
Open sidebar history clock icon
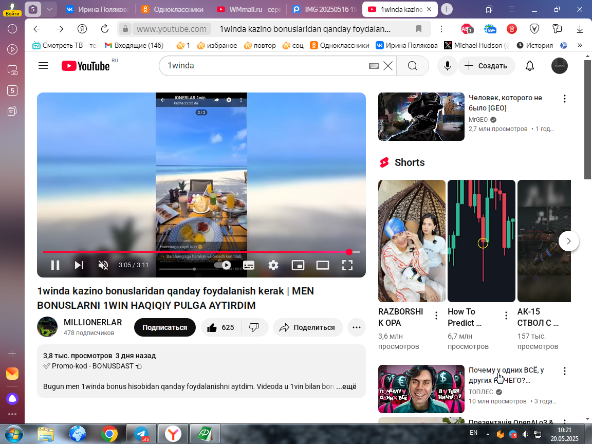tap(12, 29)
